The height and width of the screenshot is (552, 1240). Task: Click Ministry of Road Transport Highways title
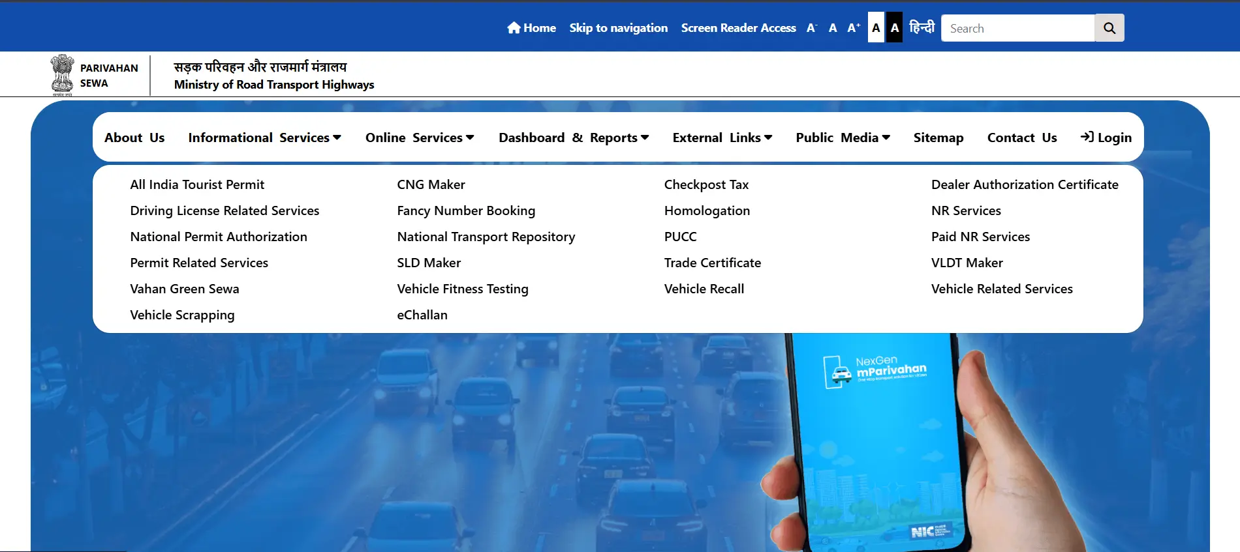(x=274, y=85)
